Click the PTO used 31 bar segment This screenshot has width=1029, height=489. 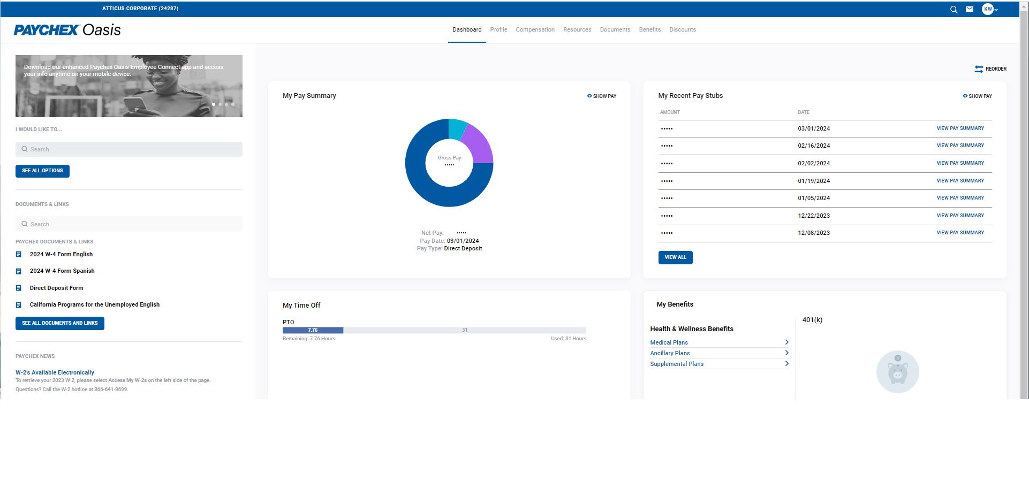pyautogui.click(x=465, y=331)
